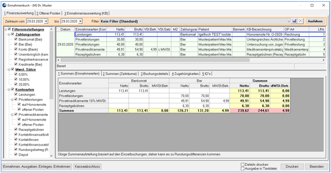Viewport: 331px width, 173px height.
Task: Open the Zeitraum von date dropdown
Action: tap(46, 21)
